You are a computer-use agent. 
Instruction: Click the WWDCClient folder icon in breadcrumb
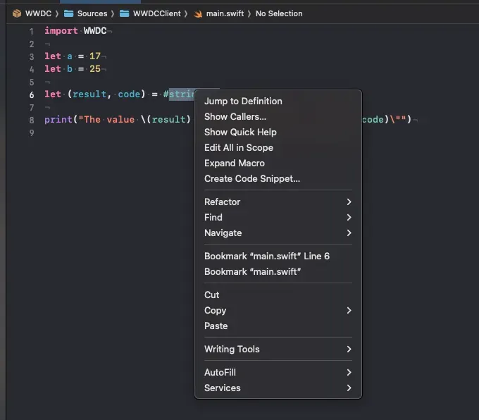click(124, 13)
